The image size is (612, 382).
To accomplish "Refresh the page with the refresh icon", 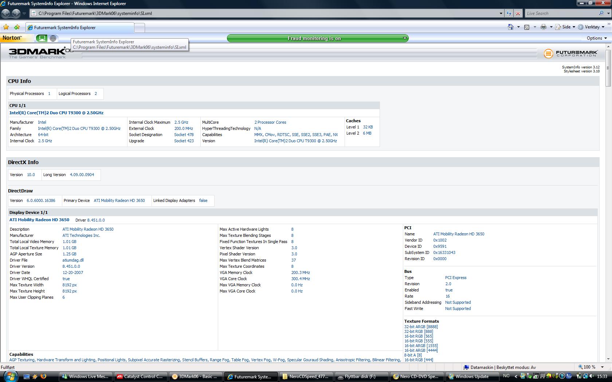I will pos(509,13).
